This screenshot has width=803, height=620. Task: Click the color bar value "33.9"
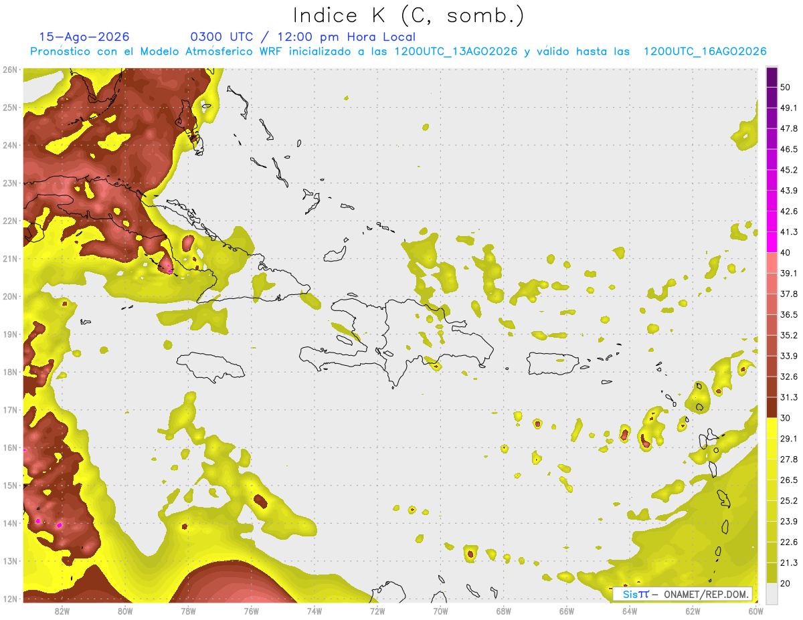pyautogui.click(x=789, y=356)
